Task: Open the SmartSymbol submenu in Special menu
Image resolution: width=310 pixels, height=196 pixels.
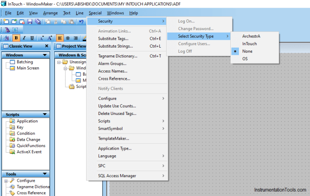Action: [127, 129]
